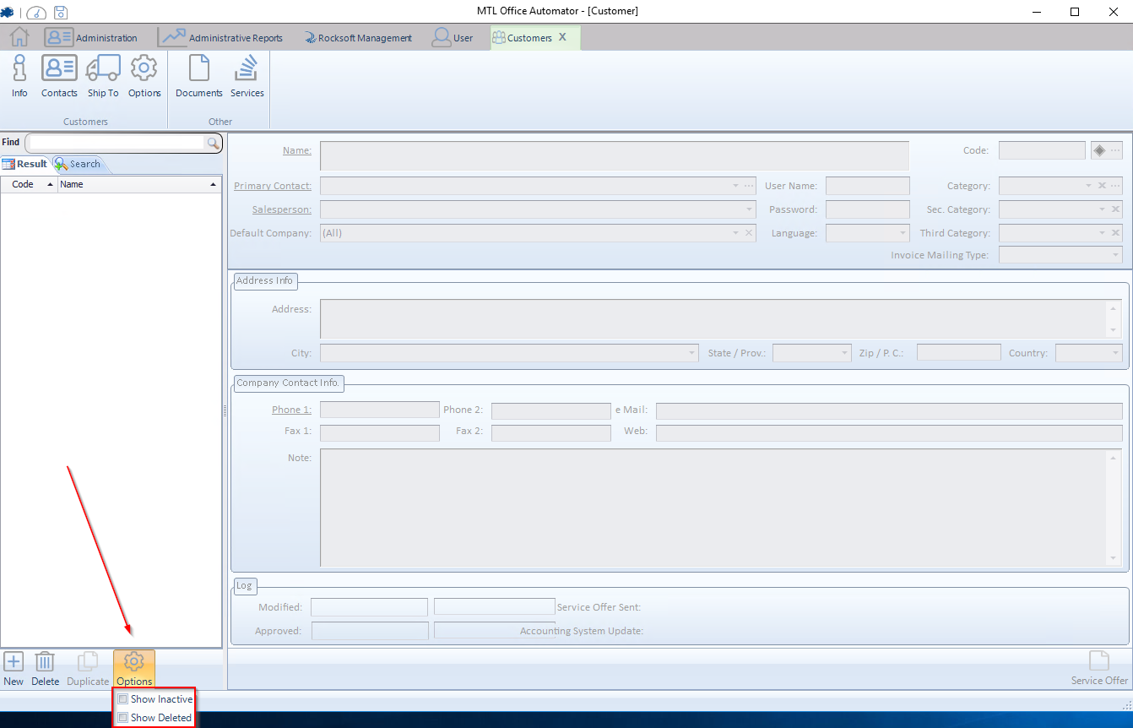Open the Services ribbon icon
1133x728 pixels.
tap(247, 76)
